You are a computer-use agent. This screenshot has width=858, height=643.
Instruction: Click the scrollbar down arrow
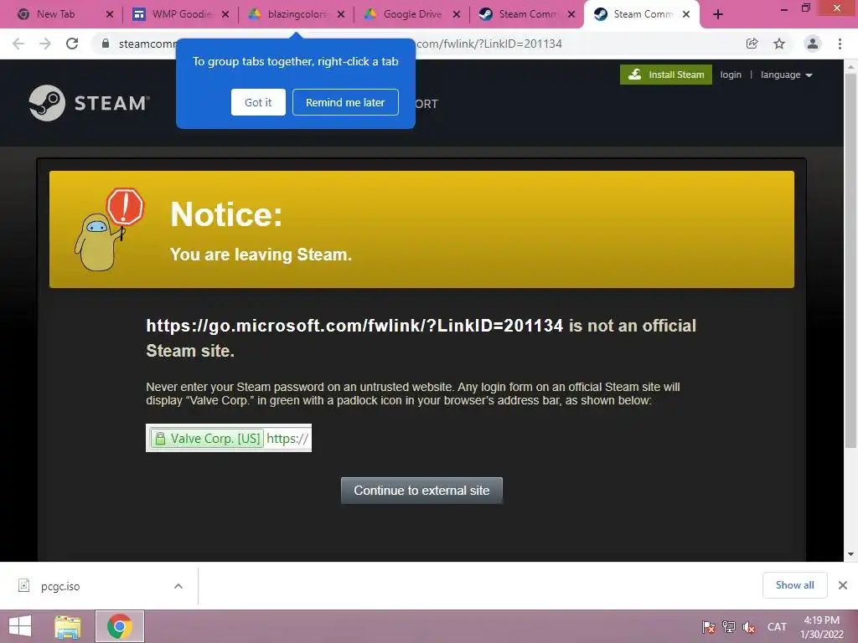coord(850,554)
